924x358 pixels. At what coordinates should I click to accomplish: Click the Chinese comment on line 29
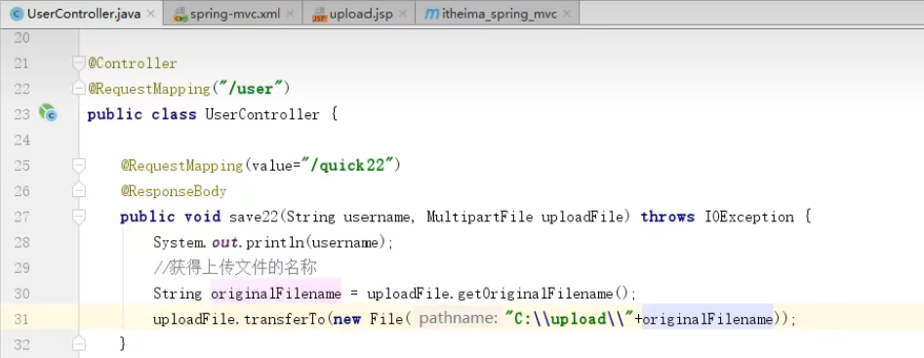pyautogui.click(x=235, y=268)
